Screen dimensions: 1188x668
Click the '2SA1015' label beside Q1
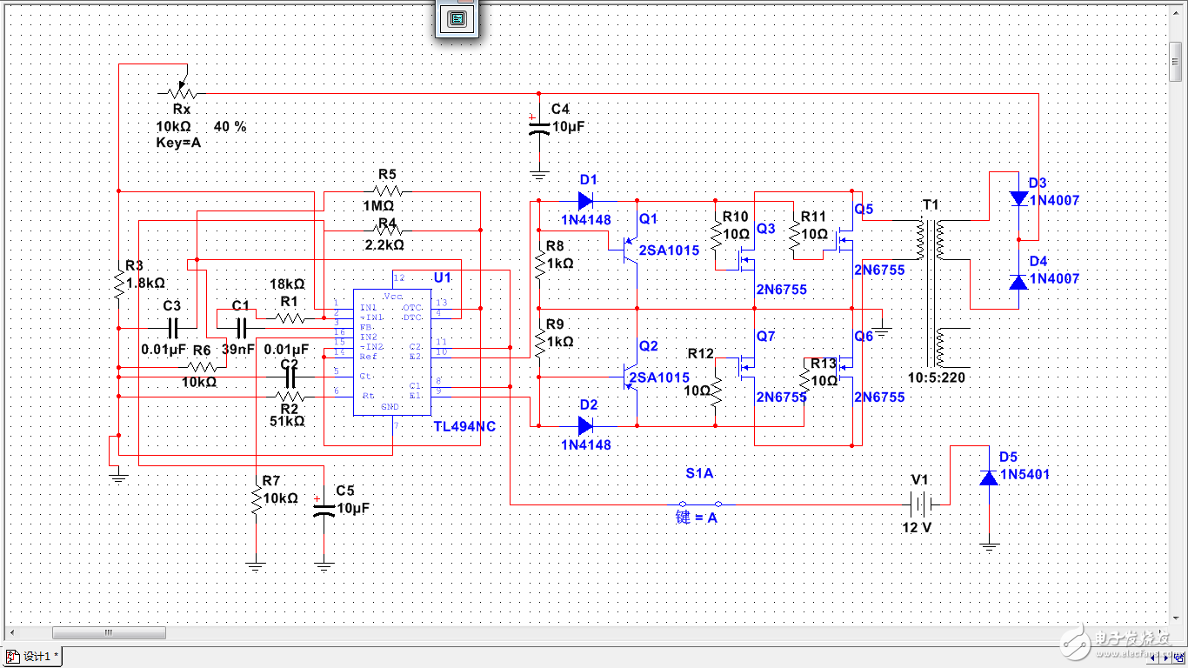670,250
